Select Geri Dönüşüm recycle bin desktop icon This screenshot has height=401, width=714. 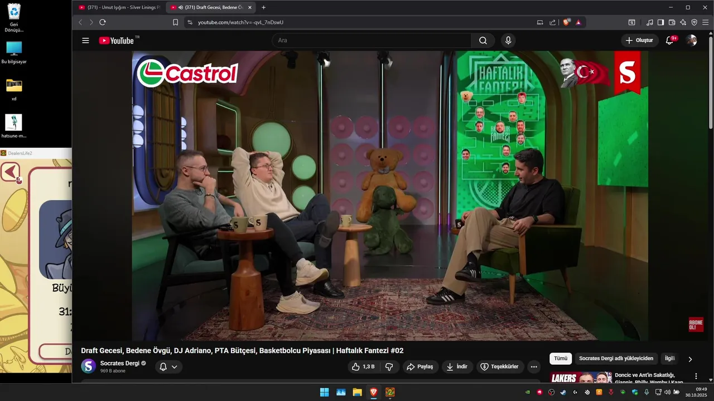tap(14, 18)
